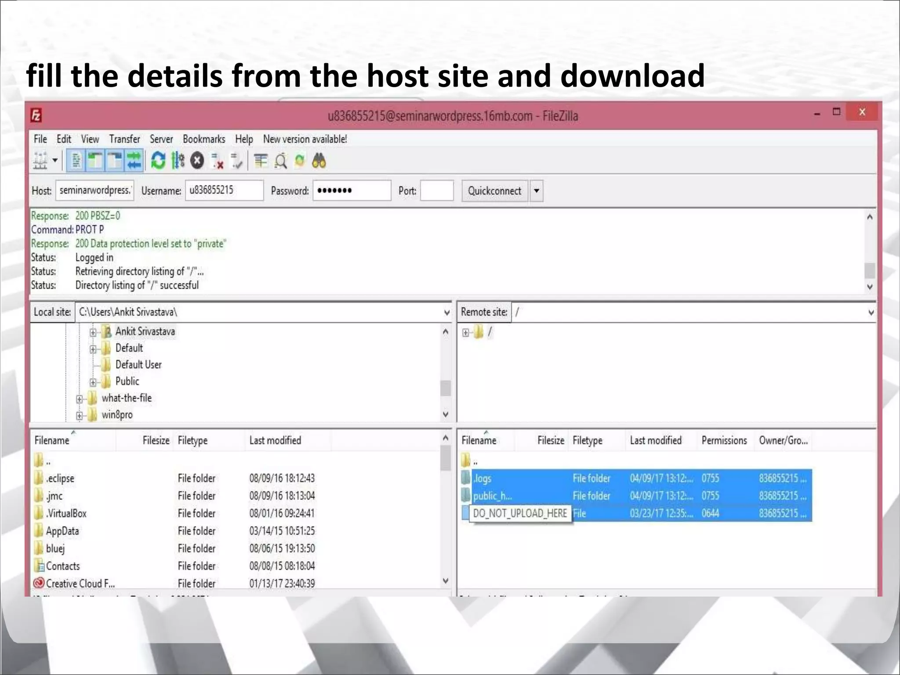Open the Site Manager dropdown arrow

click(55, 161)
